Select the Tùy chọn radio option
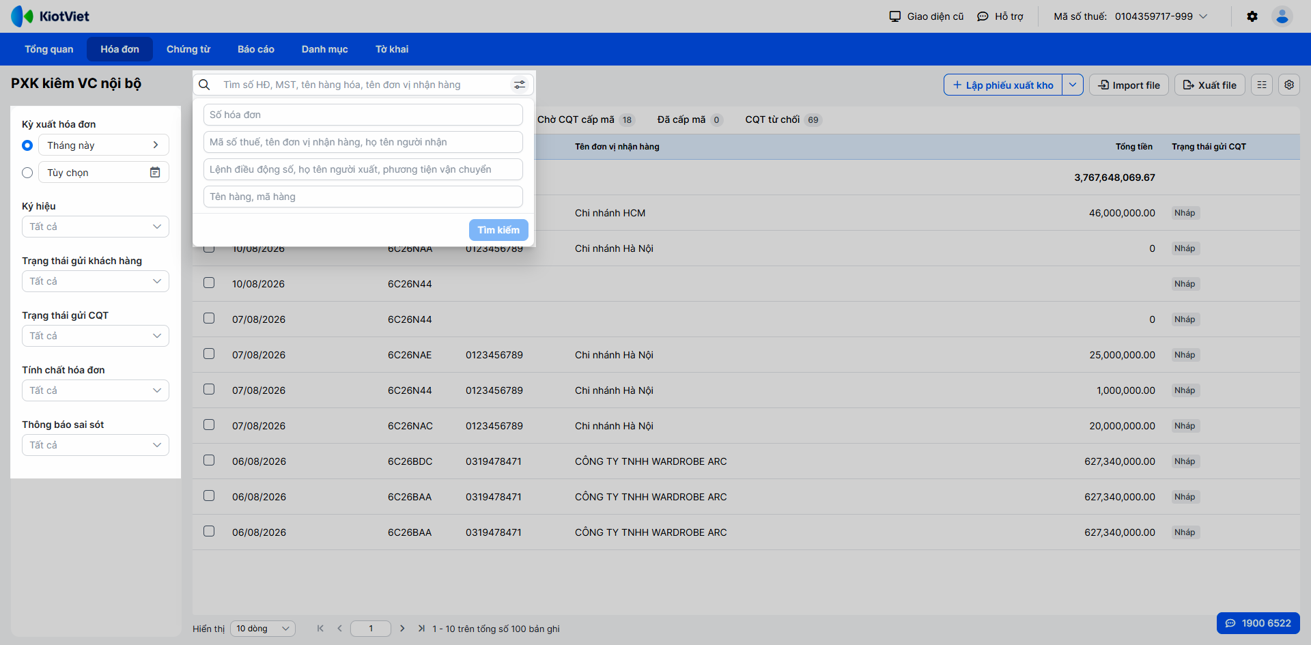Screen dimensions: 1311x645 27,173
